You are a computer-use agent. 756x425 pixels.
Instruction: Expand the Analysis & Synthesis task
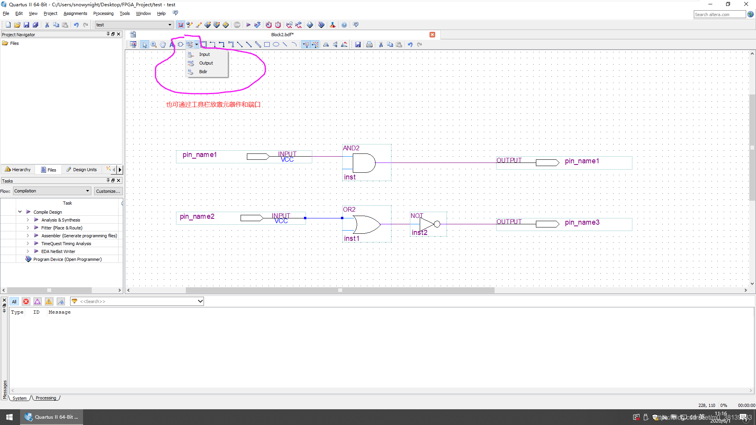28,220
